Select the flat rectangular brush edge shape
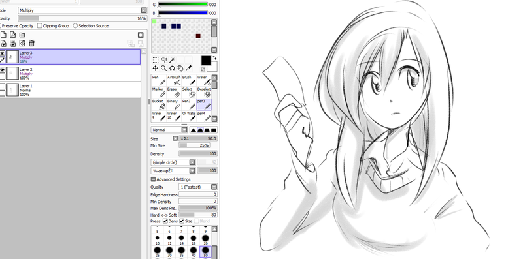Viewport: 523px width, 259px height. coord(214,130)
